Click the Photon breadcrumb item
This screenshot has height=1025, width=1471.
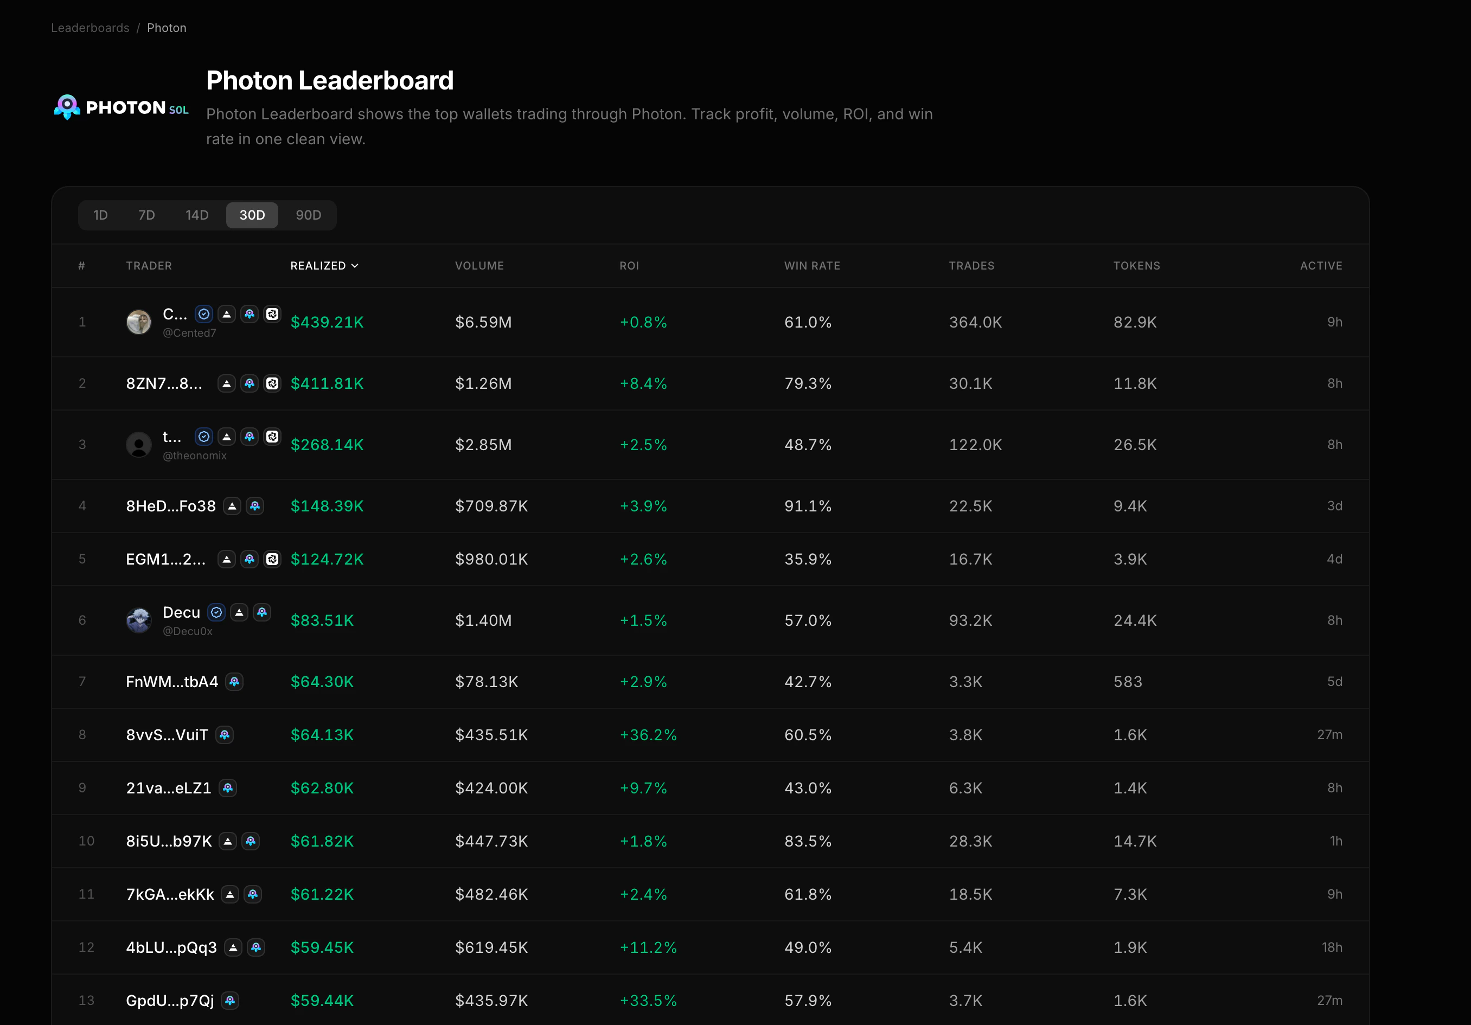(x=167, y=28)
